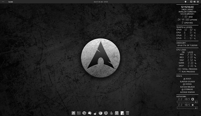Launch the terminal from the dock
Viewport: 201px width, 116px height.
(x=79, y=113)
